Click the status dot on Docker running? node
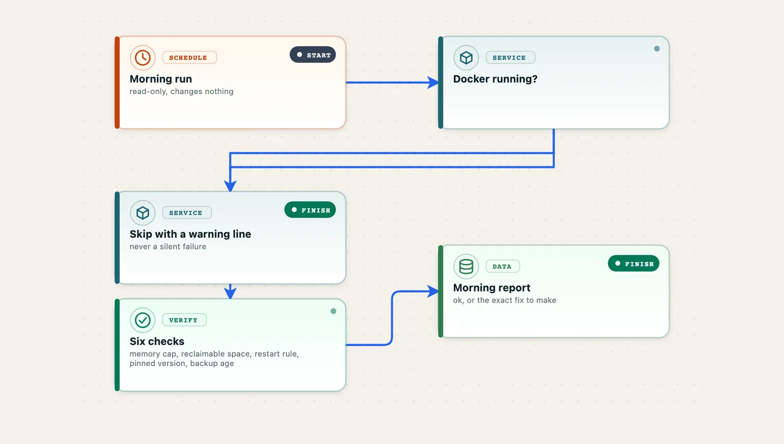Image resolution: width=784 pixels, height=444 pixels. click(657, 49)
